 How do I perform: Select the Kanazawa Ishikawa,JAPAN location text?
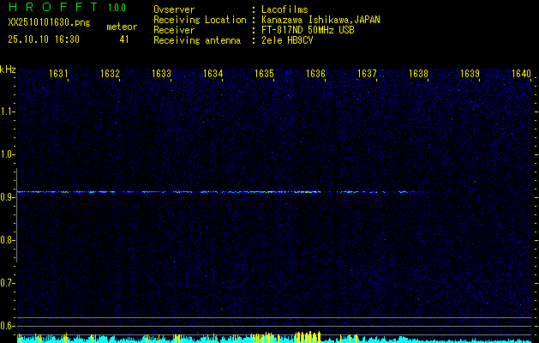[x=321, y=20]
